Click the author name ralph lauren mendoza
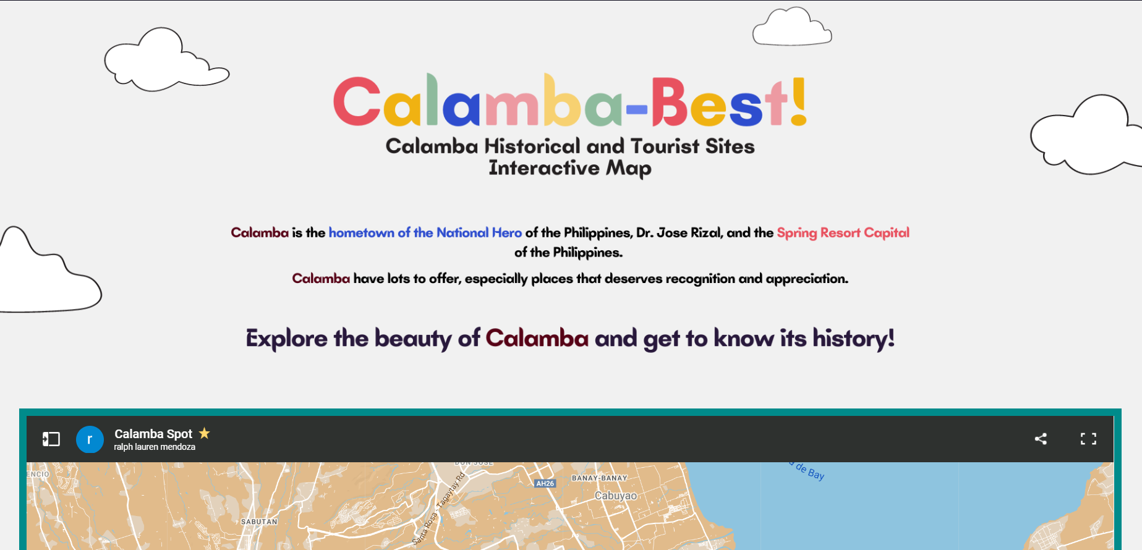Viewport: 1142px width, 550px height. click(155, 447)
